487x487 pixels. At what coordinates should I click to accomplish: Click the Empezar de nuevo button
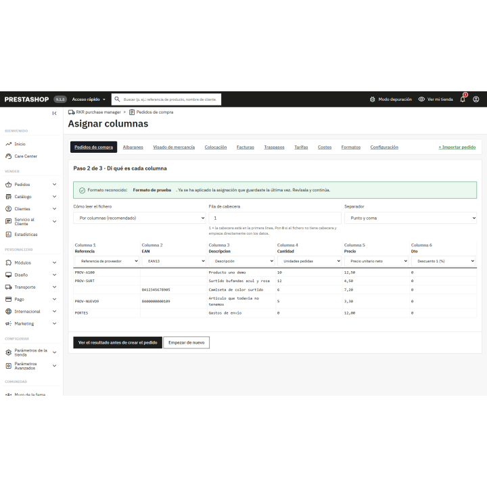point(187,342)
